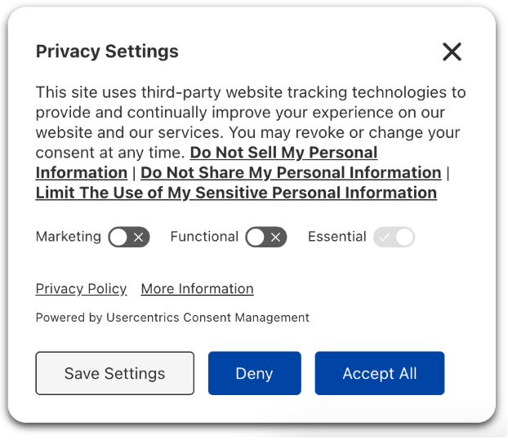Click the Essential label text
508x440 pixels.
pos(337,237)
